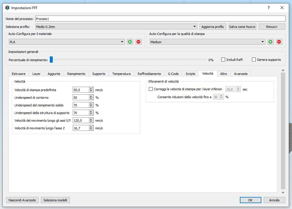
Task: Open the Seleziona profilo dropdown
Action: pyautogui.click(x=116, y=27)
